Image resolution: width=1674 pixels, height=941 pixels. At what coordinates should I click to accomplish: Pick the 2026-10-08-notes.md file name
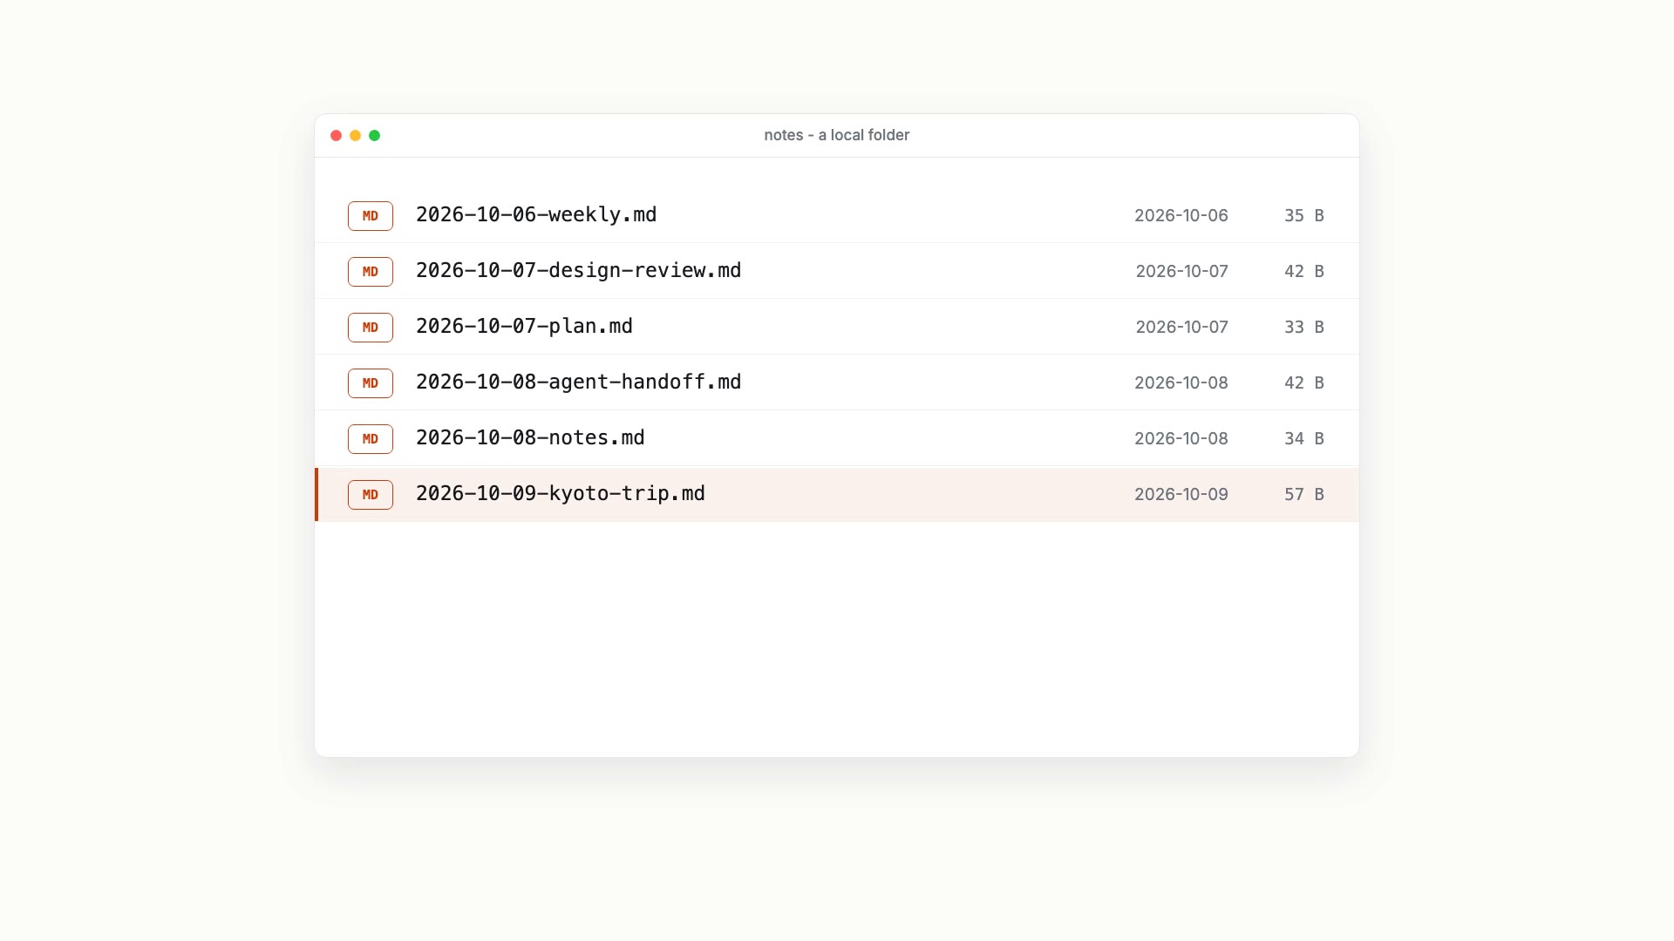tap(530, 438)
